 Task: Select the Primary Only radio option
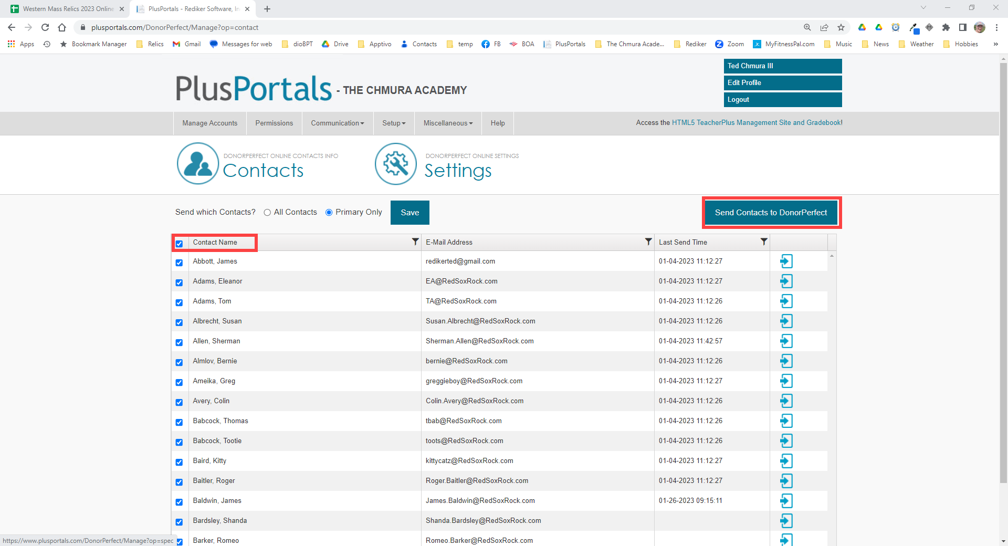click(x=329, y=213)
